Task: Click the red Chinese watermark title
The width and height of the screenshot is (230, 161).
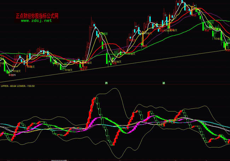Action: (x=37, y=16)
